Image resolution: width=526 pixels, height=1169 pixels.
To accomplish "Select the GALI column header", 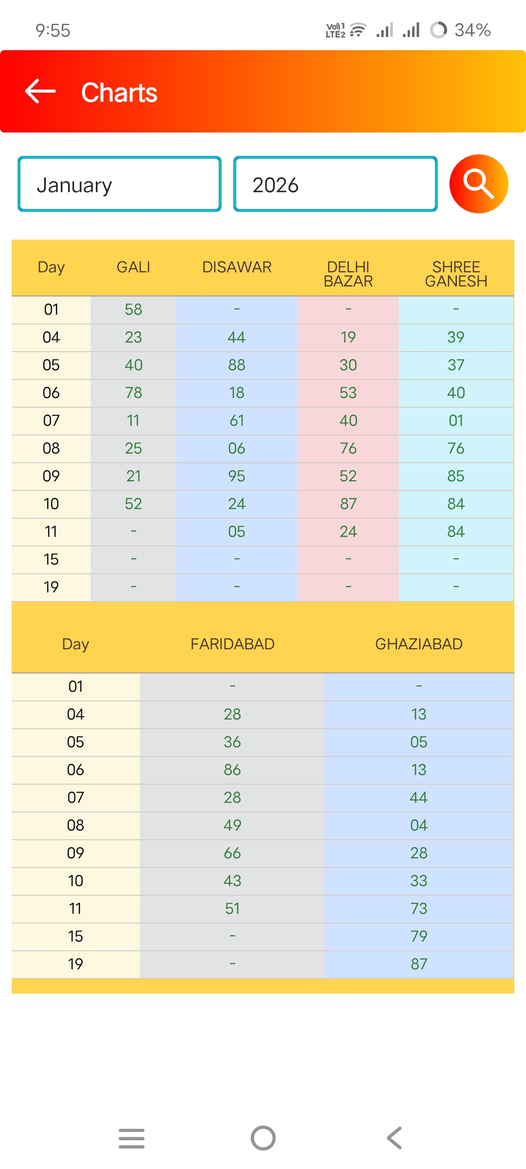I will point(133,267).
